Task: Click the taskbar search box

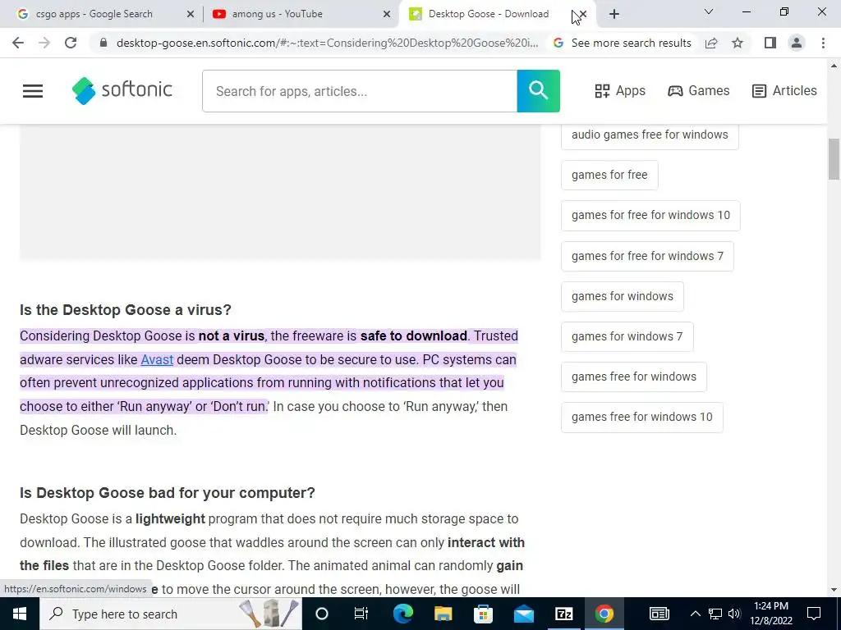Action: pyautogui.click(x=171, y=614)
